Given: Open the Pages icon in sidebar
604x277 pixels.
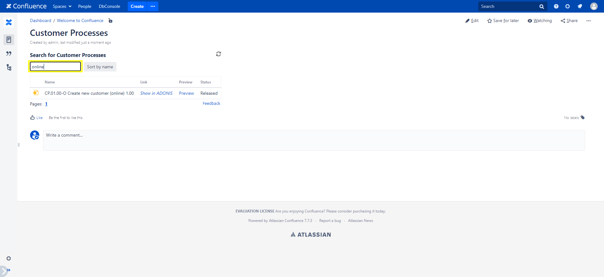Looking at the screenshot, I should click(x=9, y=40).
